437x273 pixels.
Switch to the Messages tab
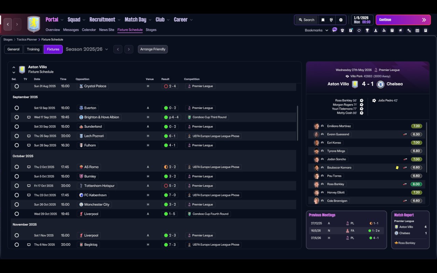coord(71,30)
